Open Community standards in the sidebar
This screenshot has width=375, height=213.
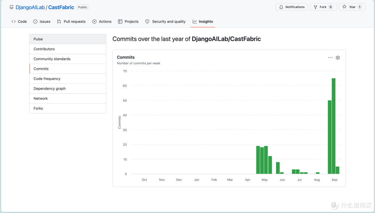(68, 59)
